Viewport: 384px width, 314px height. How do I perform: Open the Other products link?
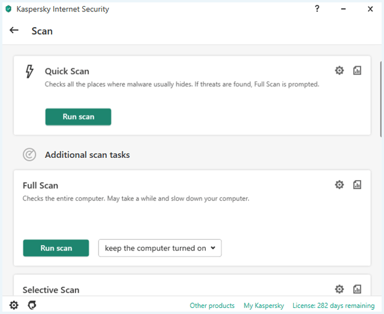pos(212,306)
